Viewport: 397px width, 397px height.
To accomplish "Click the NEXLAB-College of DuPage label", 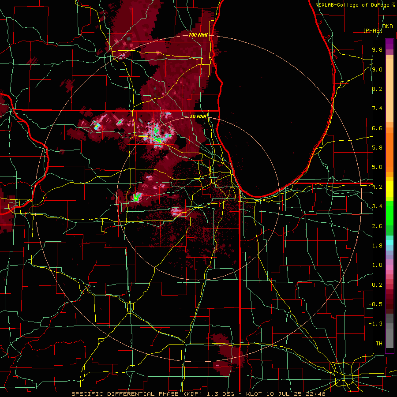I will coord(352,5).
